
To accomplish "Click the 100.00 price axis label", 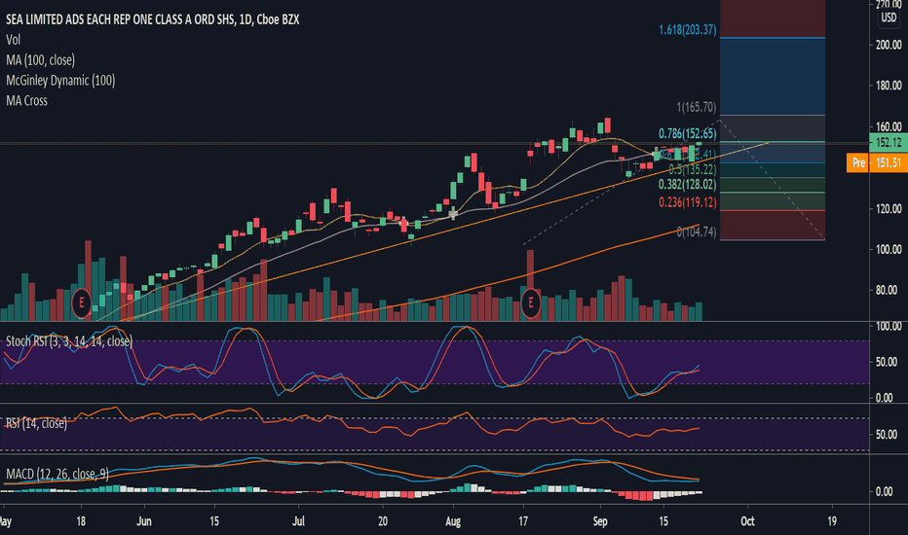I will 889,249.
